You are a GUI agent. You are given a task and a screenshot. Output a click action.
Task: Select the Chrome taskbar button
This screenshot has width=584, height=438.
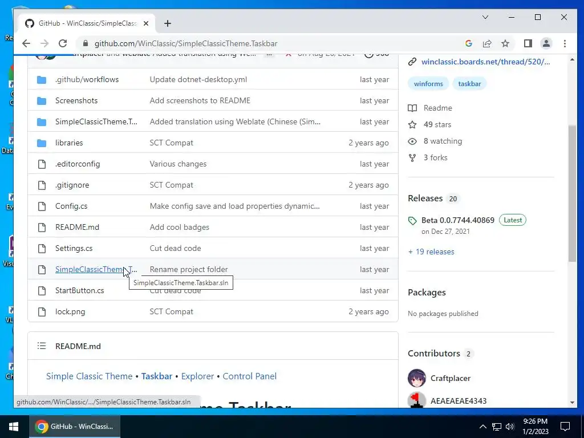(75, 427)
